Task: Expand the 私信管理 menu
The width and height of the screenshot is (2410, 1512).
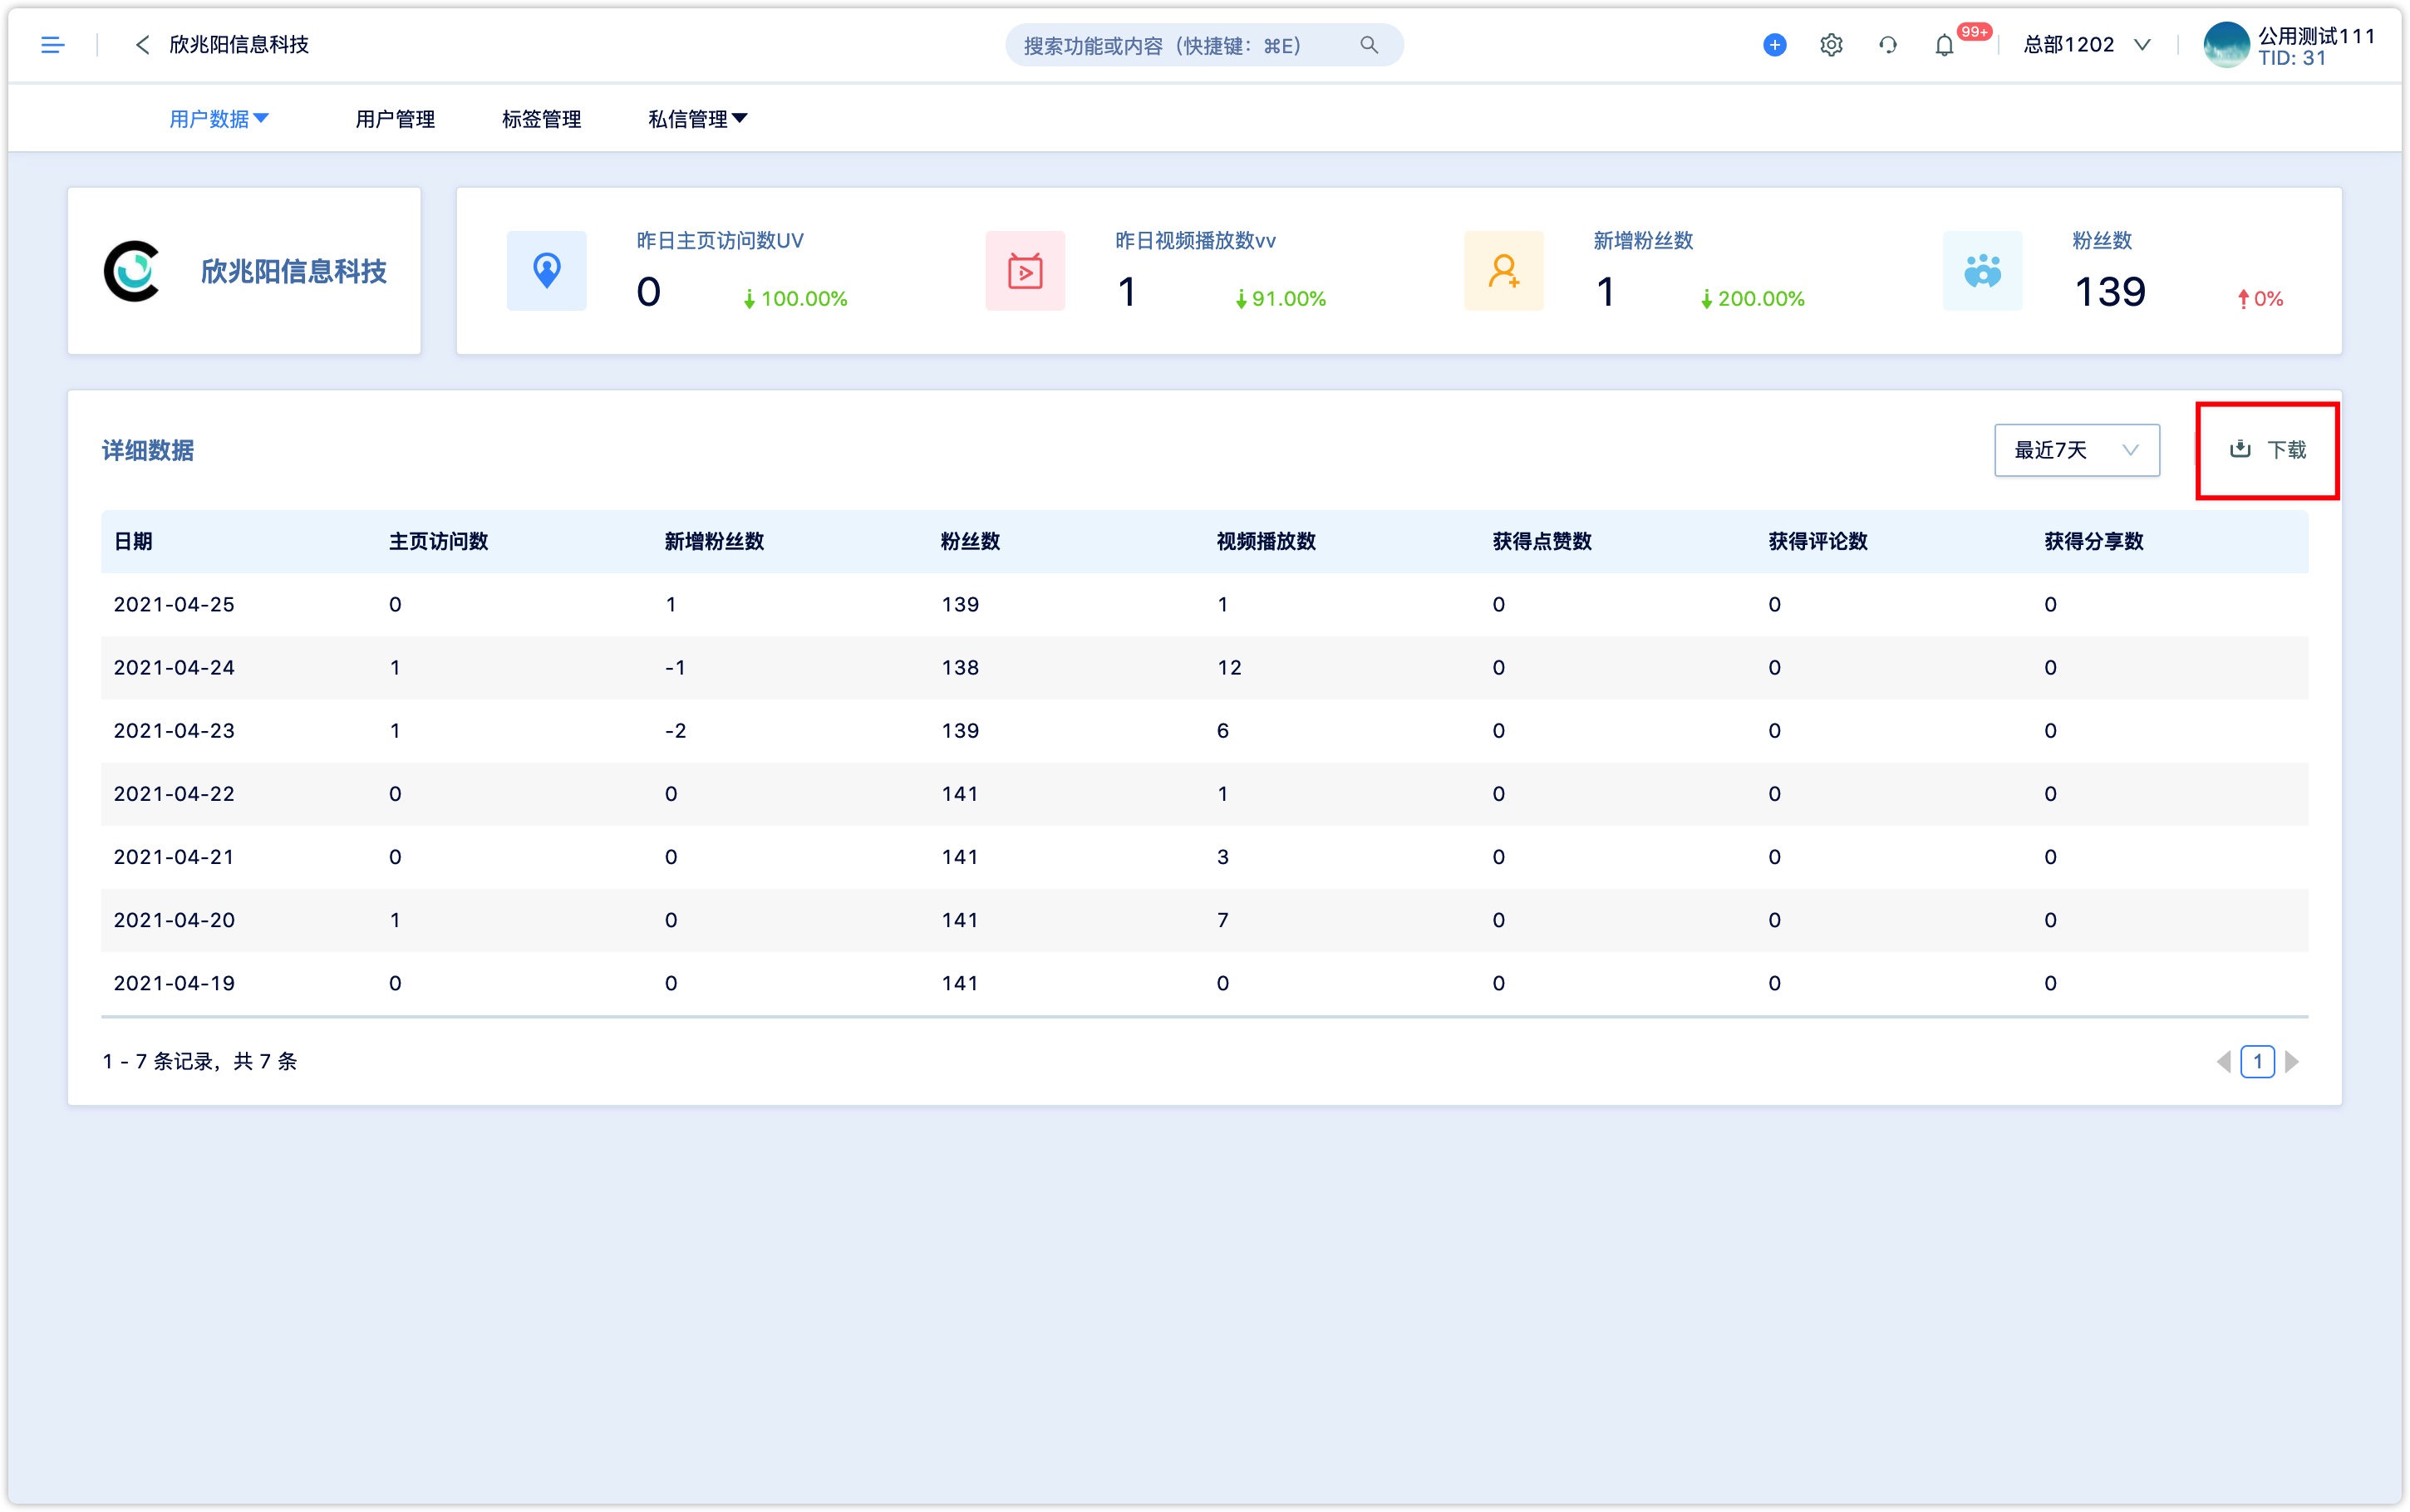Action: coord(697,119)
